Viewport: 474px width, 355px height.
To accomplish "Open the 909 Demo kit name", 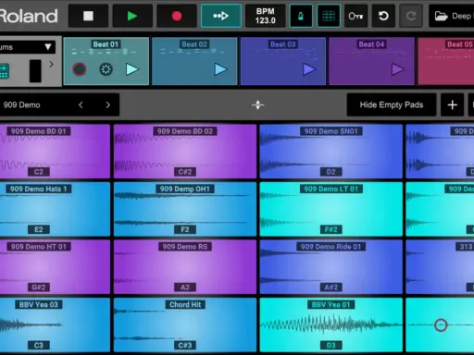I will pos(21,105).
